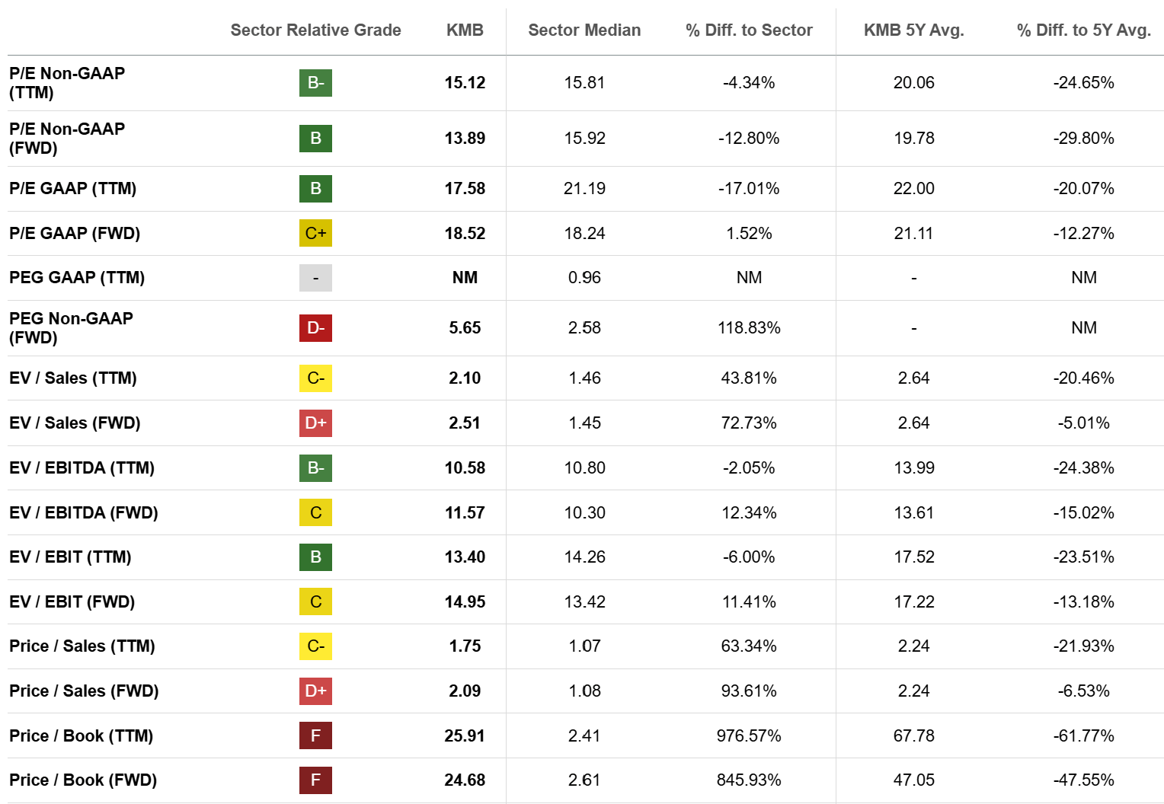The width and height of the screenshot is (1164, 804).
Task: Click the Sector Relative Grade column header
Action: (x=315, y=30)
